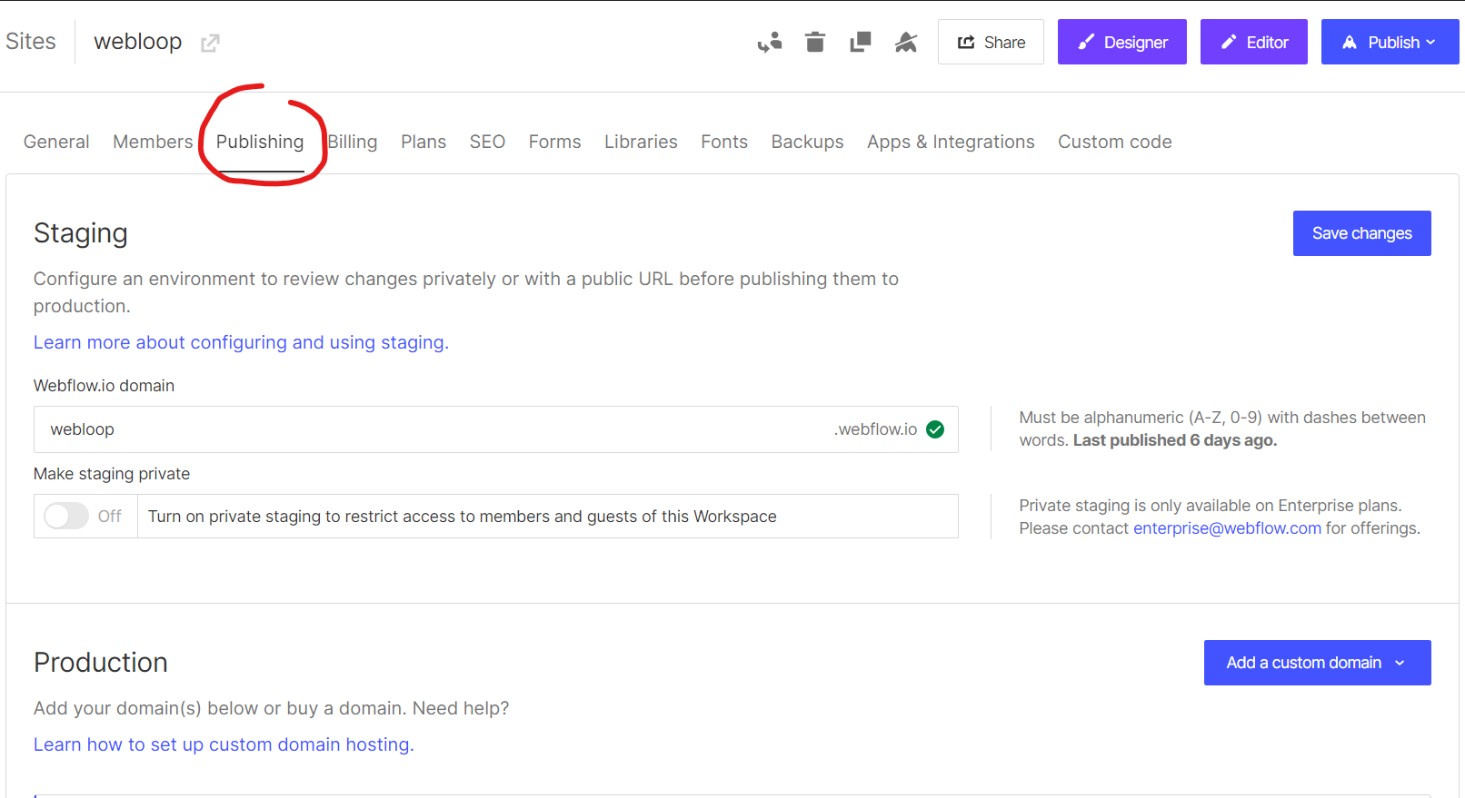Toggle Make staging private switch
The height and width of the screenshot is (798, 1465).
66,517
